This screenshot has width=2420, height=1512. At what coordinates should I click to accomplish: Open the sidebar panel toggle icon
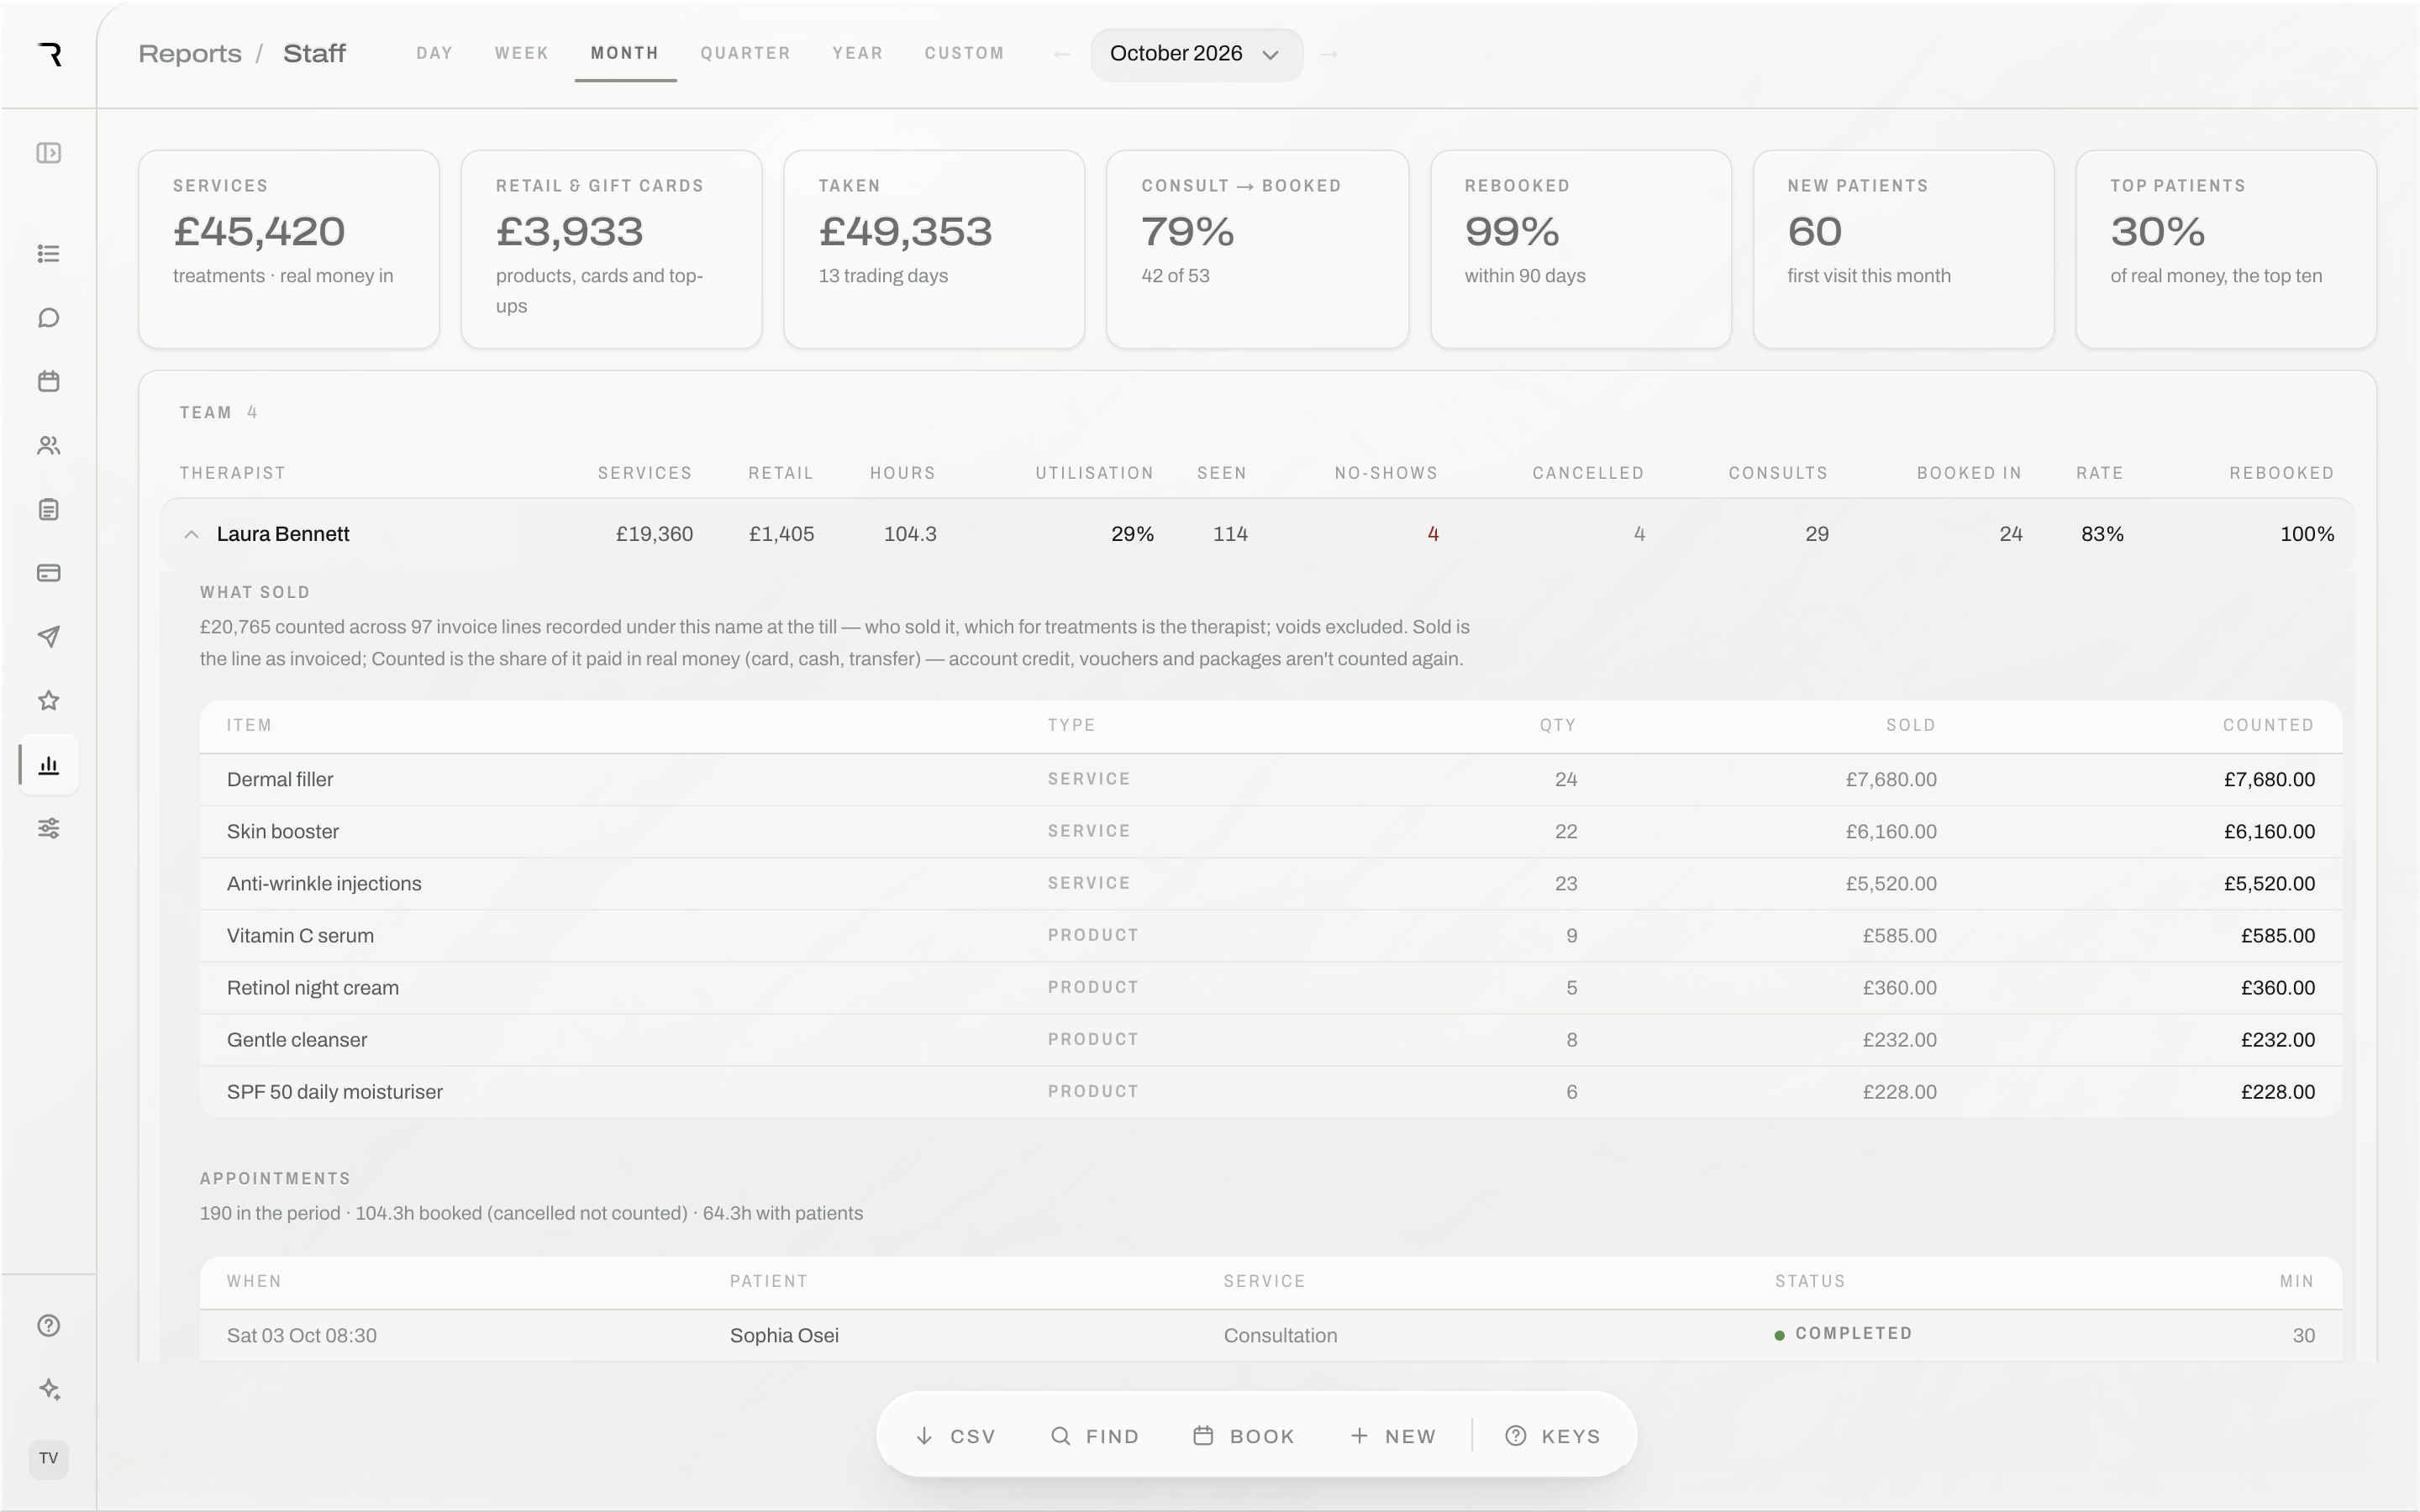pos(48,153)
